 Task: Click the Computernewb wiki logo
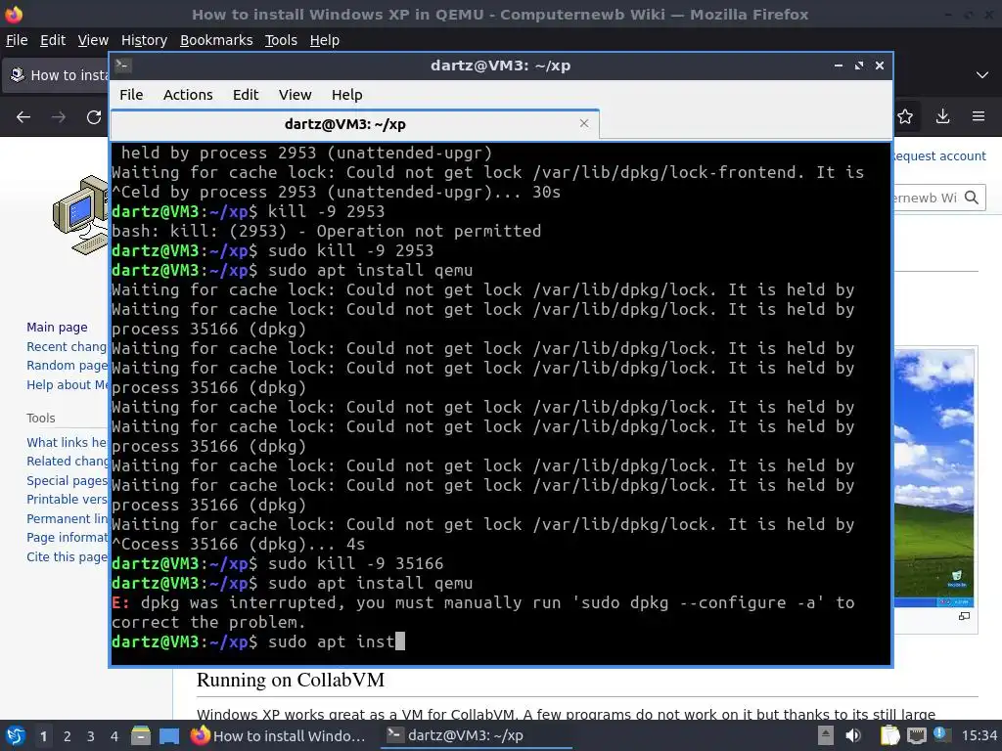80,215
